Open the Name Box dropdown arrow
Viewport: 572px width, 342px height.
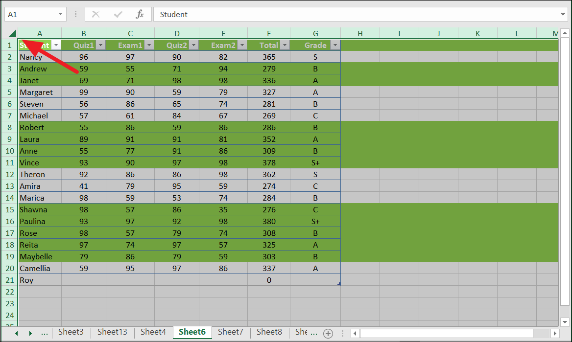[61, 14]
